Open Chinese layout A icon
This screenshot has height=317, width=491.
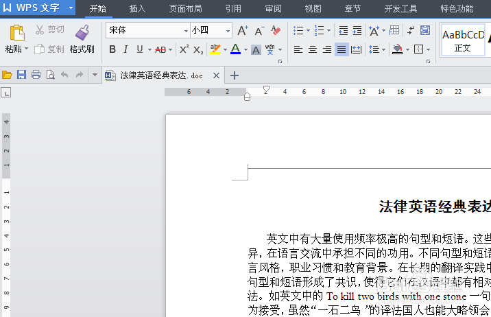(x=374, y=31)
